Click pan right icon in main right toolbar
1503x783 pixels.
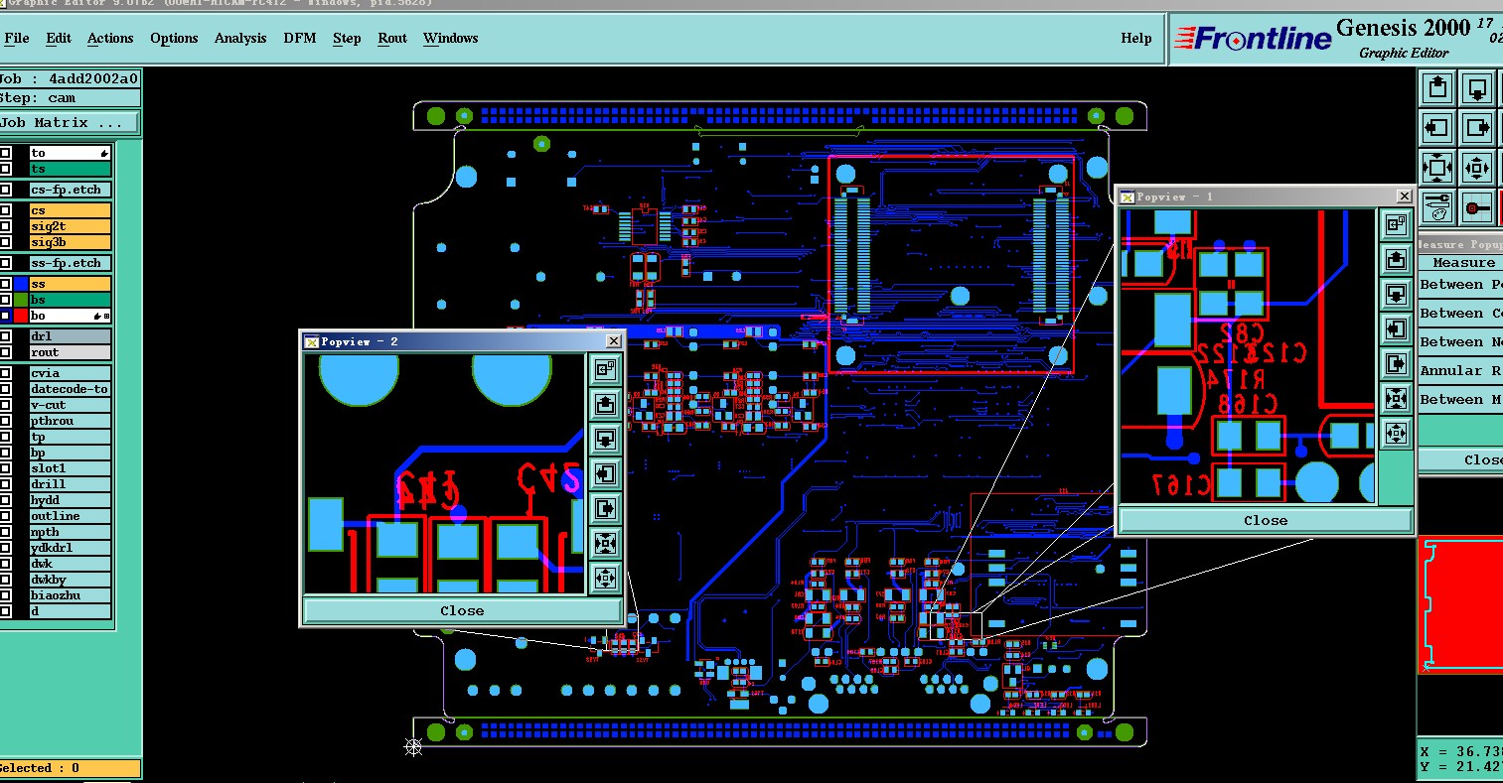1478,128
